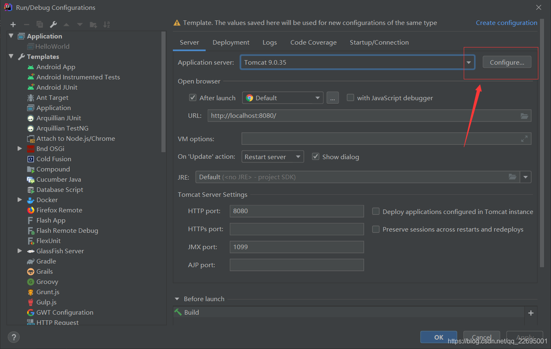Click the Configure... button
This screenshot has height=349, width=551.
(507, 62)
